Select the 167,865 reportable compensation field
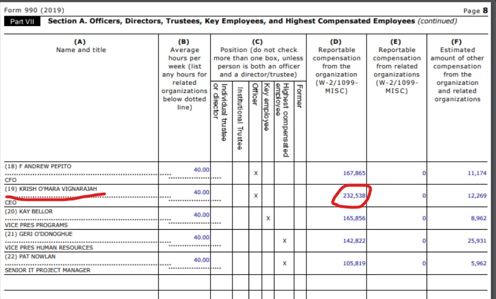Image resolution: width=496 pixels, height=299 pixels. click(354, 173)
